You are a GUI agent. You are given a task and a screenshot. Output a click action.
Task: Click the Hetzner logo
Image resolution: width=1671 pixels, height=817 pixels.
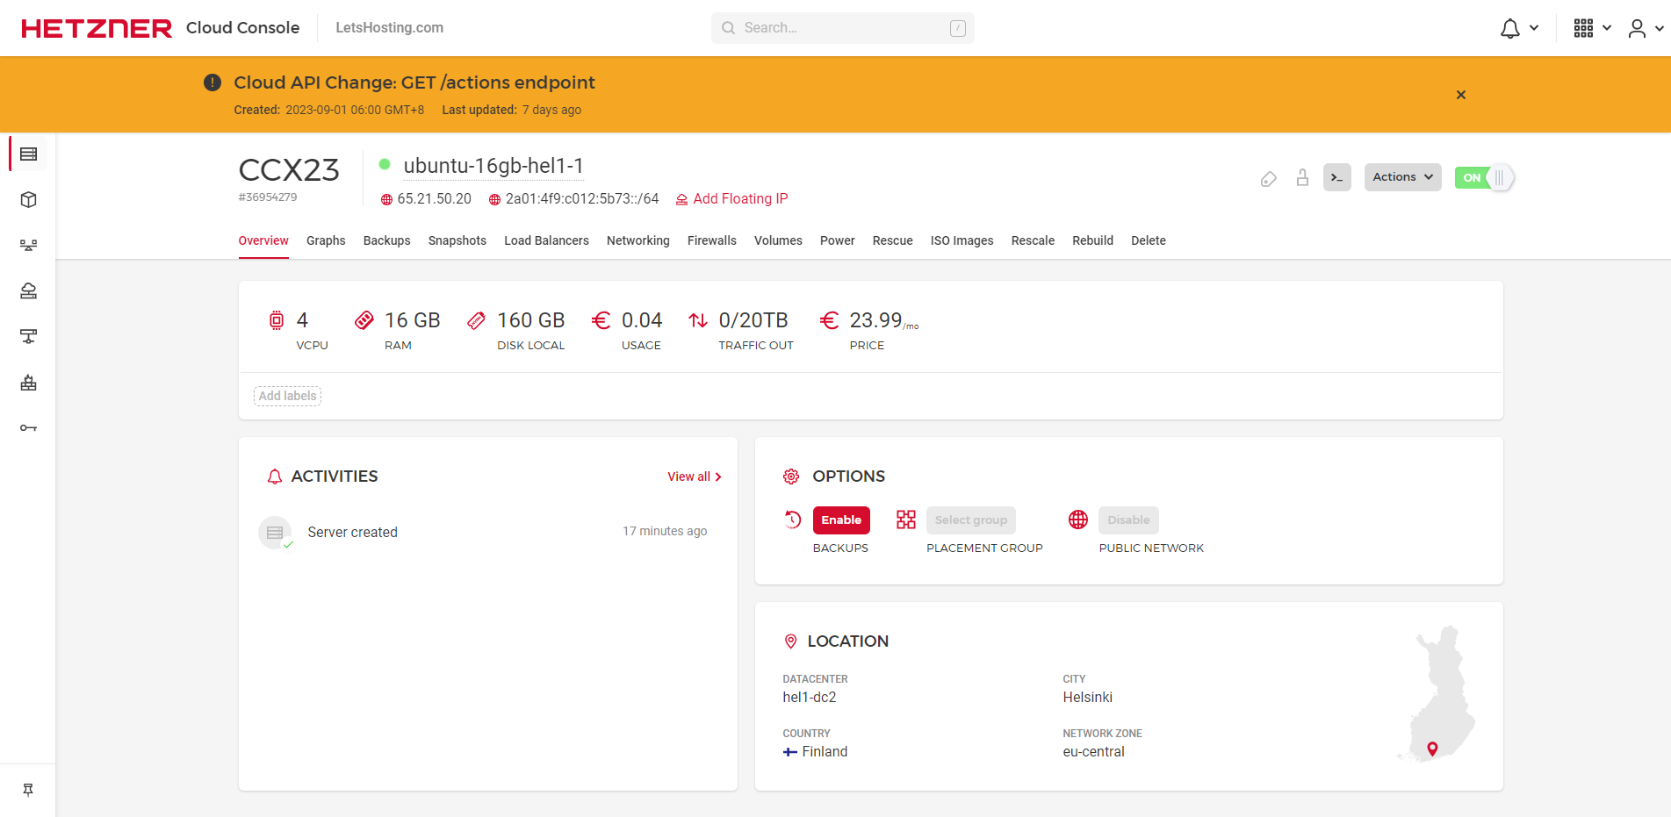pyautogui.click(x=97, y=28)
